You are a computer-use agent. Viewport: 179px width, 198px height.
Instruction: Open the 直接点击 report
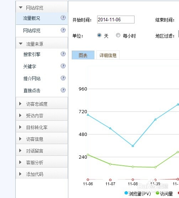pos(32,90)
